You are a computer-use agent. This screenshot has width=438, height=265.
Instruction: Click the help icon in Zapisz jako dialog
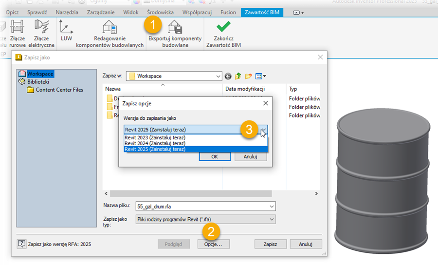tap(21, 244)
